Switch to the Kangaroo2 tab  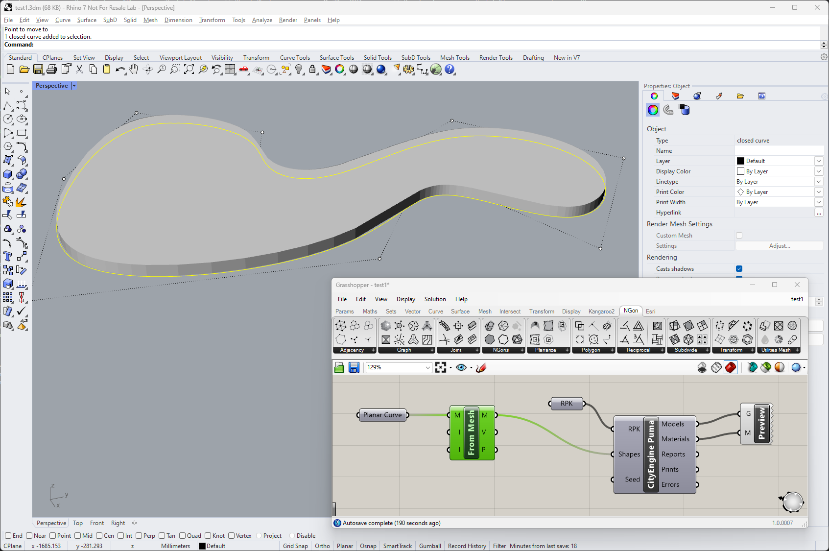point(601,311)
